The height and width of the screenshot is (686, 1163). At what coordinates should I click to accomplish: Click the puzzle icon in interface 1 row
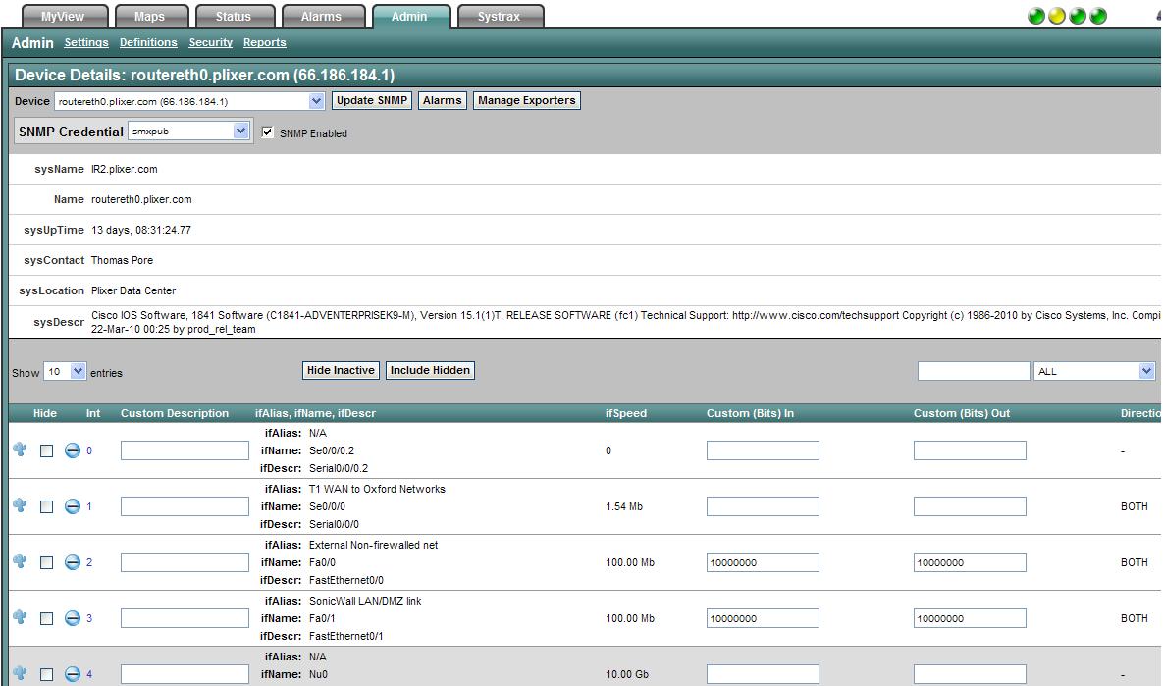pos(20,505)
